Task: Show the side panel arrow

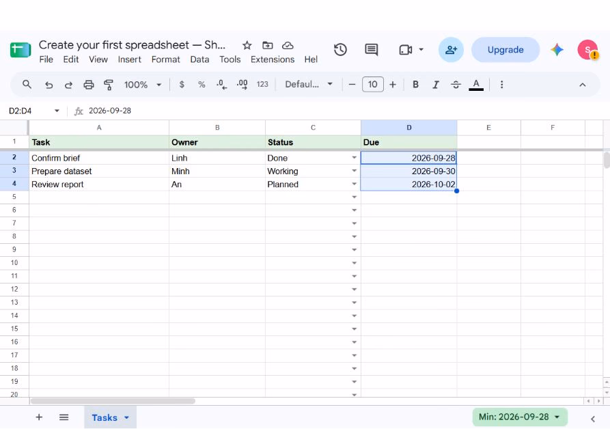Action: pos(593,419)
